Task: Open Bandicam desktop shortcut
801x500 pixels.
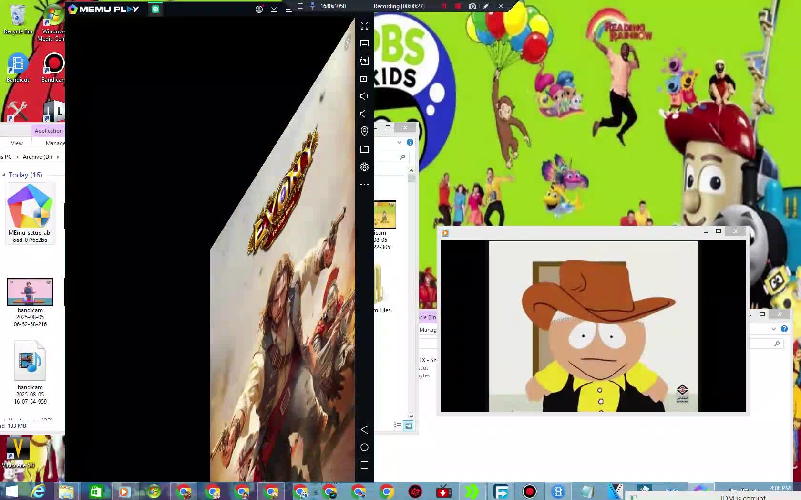Action: (x=53, y=68)
